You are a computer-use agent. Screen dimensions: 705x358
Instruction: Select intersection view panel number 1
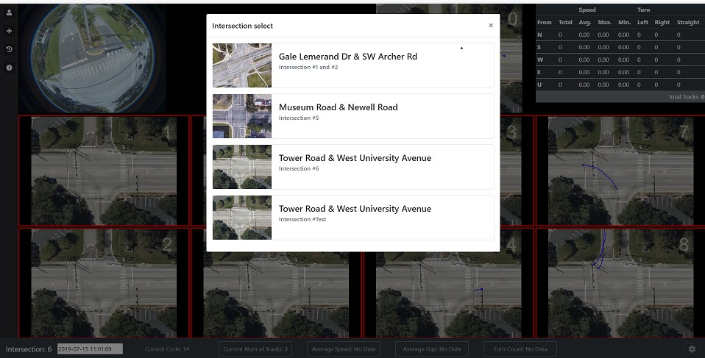(x=103, y=171)
